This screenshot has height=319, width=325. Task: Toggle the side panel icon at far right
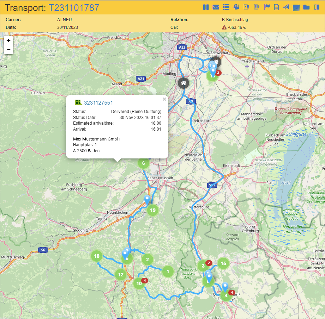coord(316,7)
